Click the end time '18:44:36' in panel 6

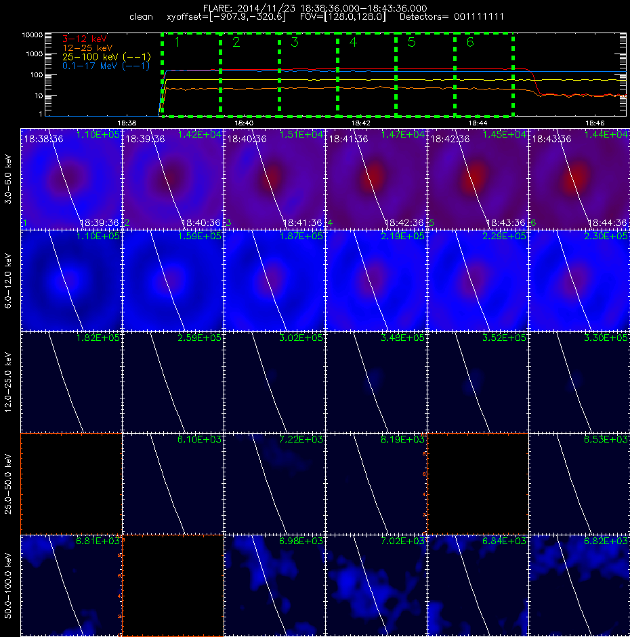pos(607,223)
